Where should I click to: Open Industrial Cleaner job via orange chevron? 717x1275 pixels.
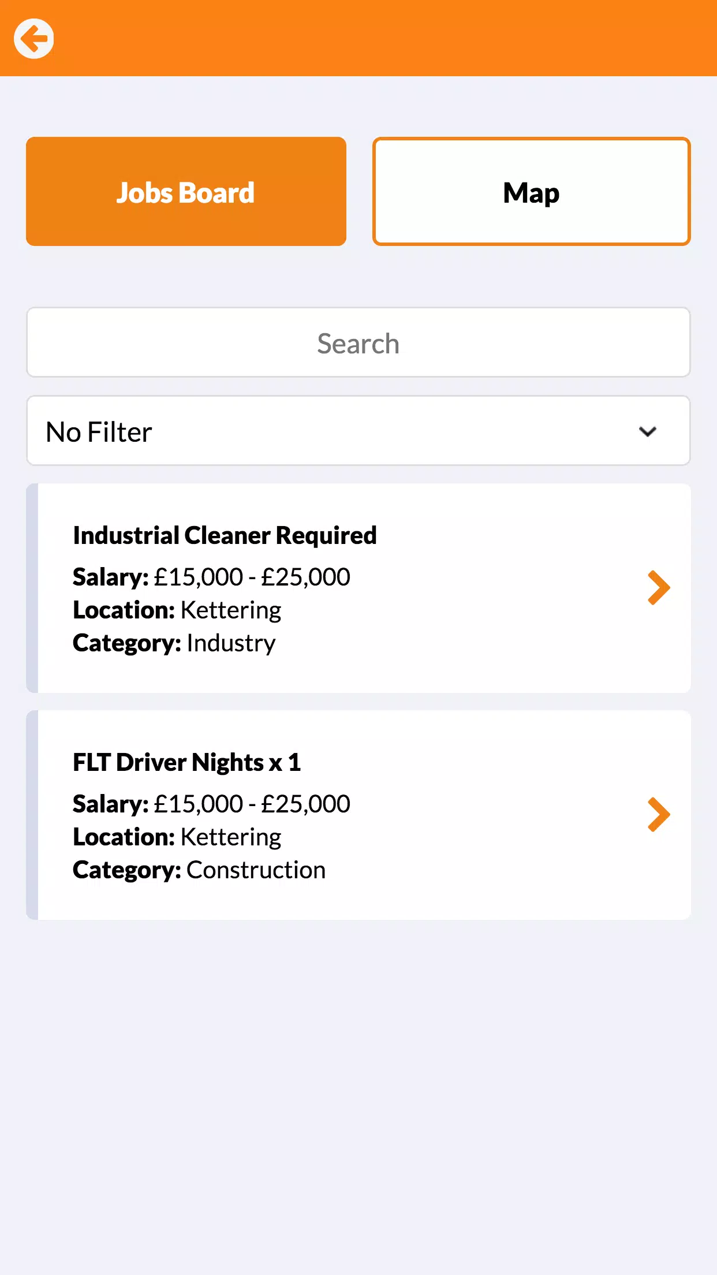point(659,588)
